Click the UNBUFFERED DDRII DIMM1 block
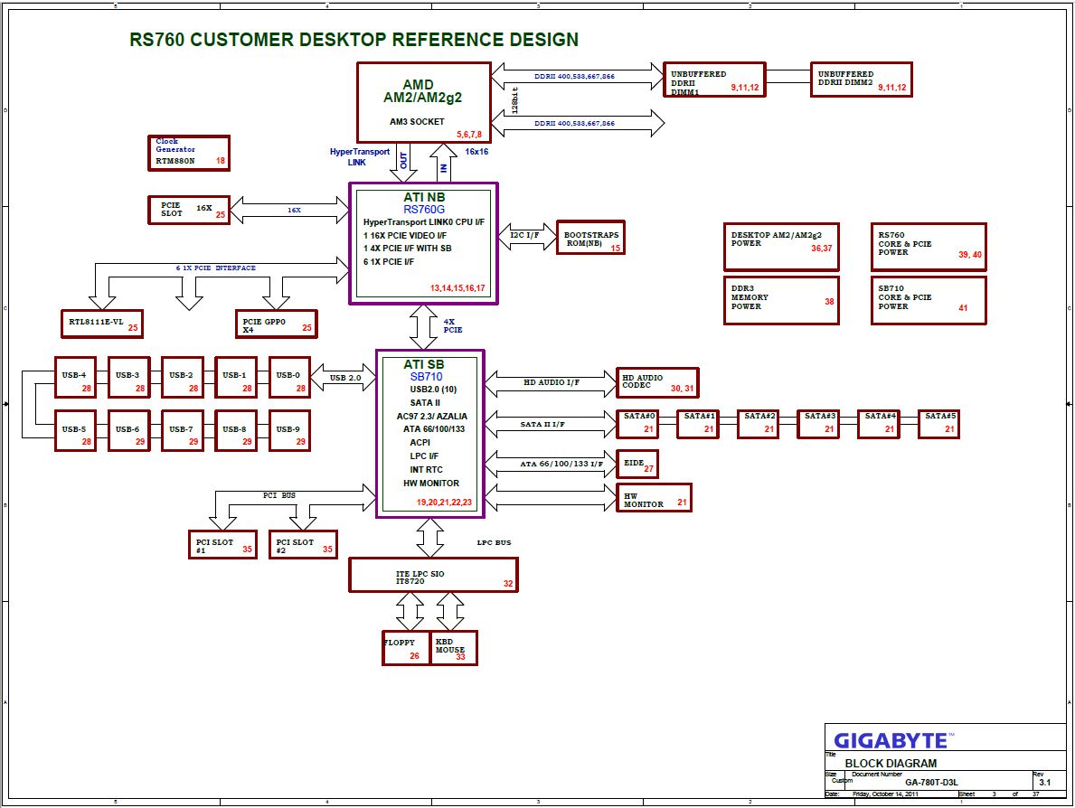 (714, 80)
